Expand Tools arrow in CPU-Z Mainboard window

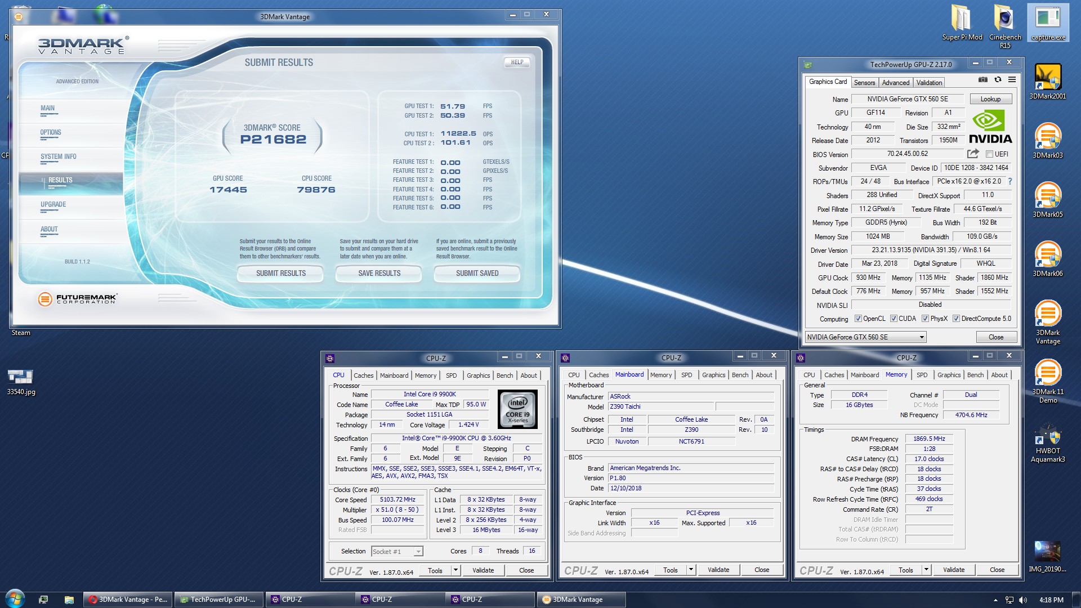(x=691, y=570)
